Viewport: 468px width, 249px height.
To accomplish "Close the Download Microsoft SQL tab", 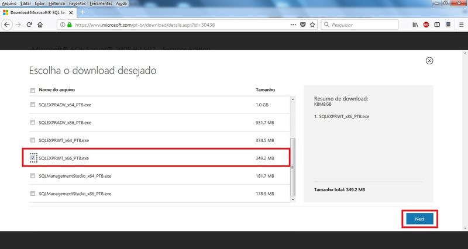I will tap(71, 12).
